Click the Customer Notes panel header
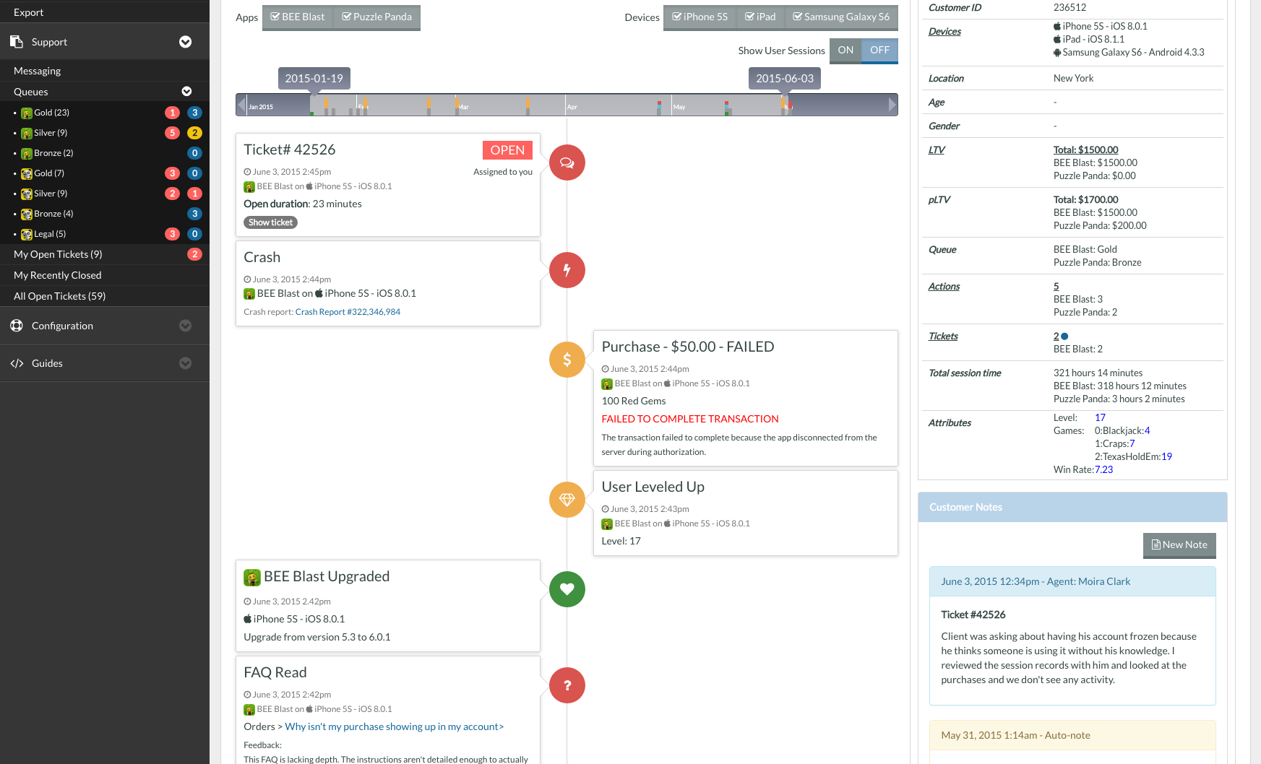 point(1072,507)
